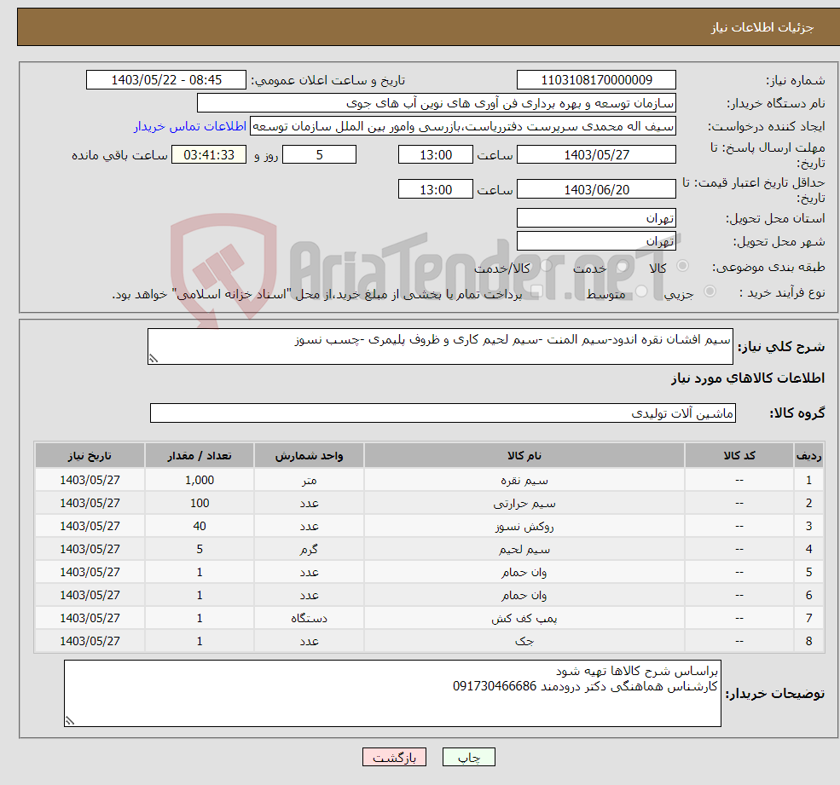Click the resize handle of description box

154,359
